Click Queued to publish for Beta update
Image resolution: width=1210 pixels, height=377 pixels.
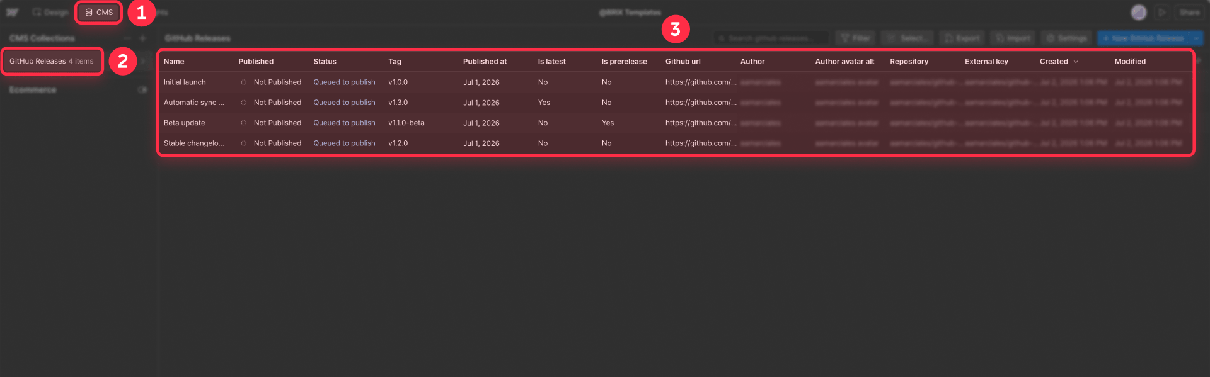(344, 123)
